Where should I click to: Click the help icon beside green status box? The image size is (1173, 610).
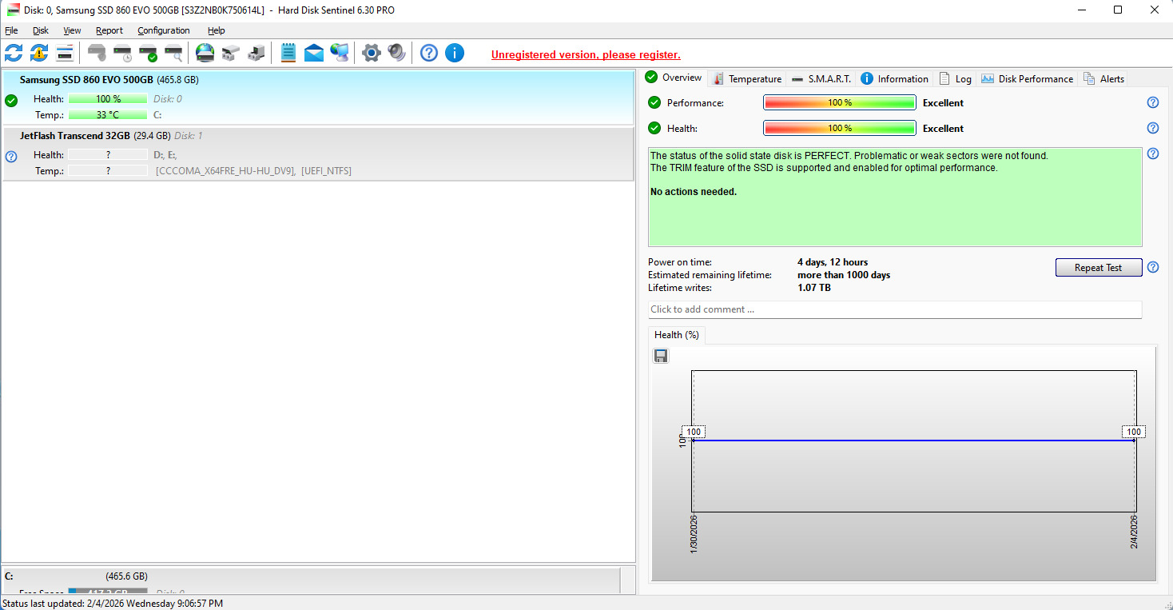pyautogui.click(x=1153, y=153)
